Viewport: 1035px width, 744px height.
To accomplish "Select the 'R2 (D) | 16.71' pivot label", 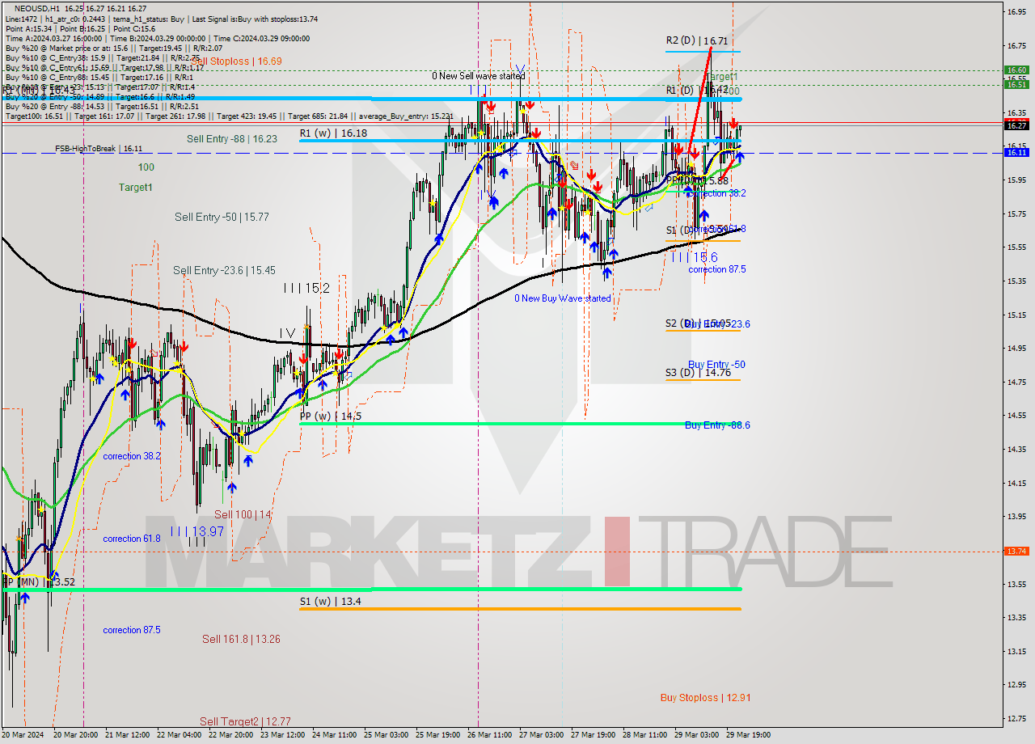I will pyautogui.click(x=697, y=40).
